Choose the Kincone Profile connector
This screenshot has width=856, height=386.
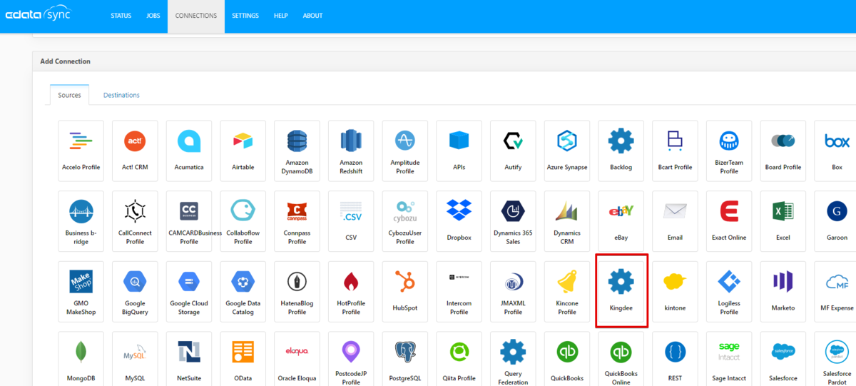[567, 292]
